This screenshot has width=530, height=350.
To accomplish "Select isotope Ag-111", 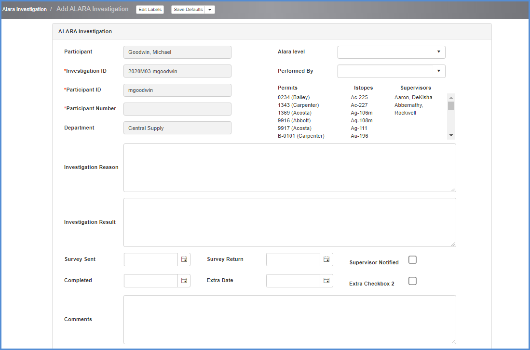I will [x=359, y=128].
